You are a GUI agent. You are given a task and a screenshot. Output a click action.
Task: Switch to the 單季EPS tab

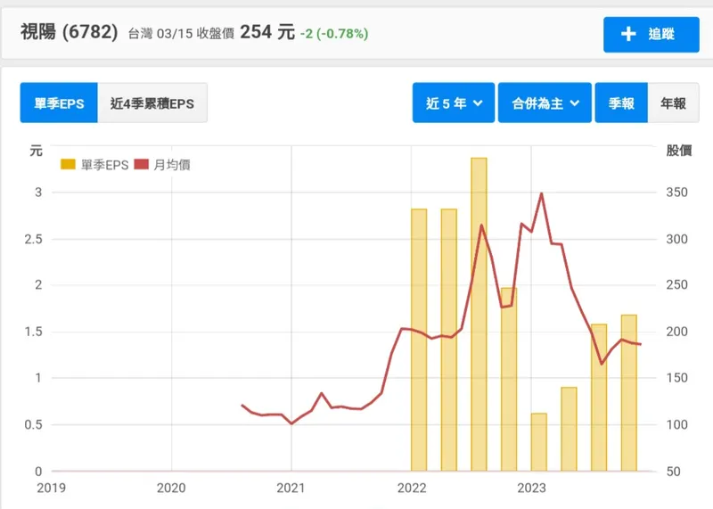(x=59, y=103)
